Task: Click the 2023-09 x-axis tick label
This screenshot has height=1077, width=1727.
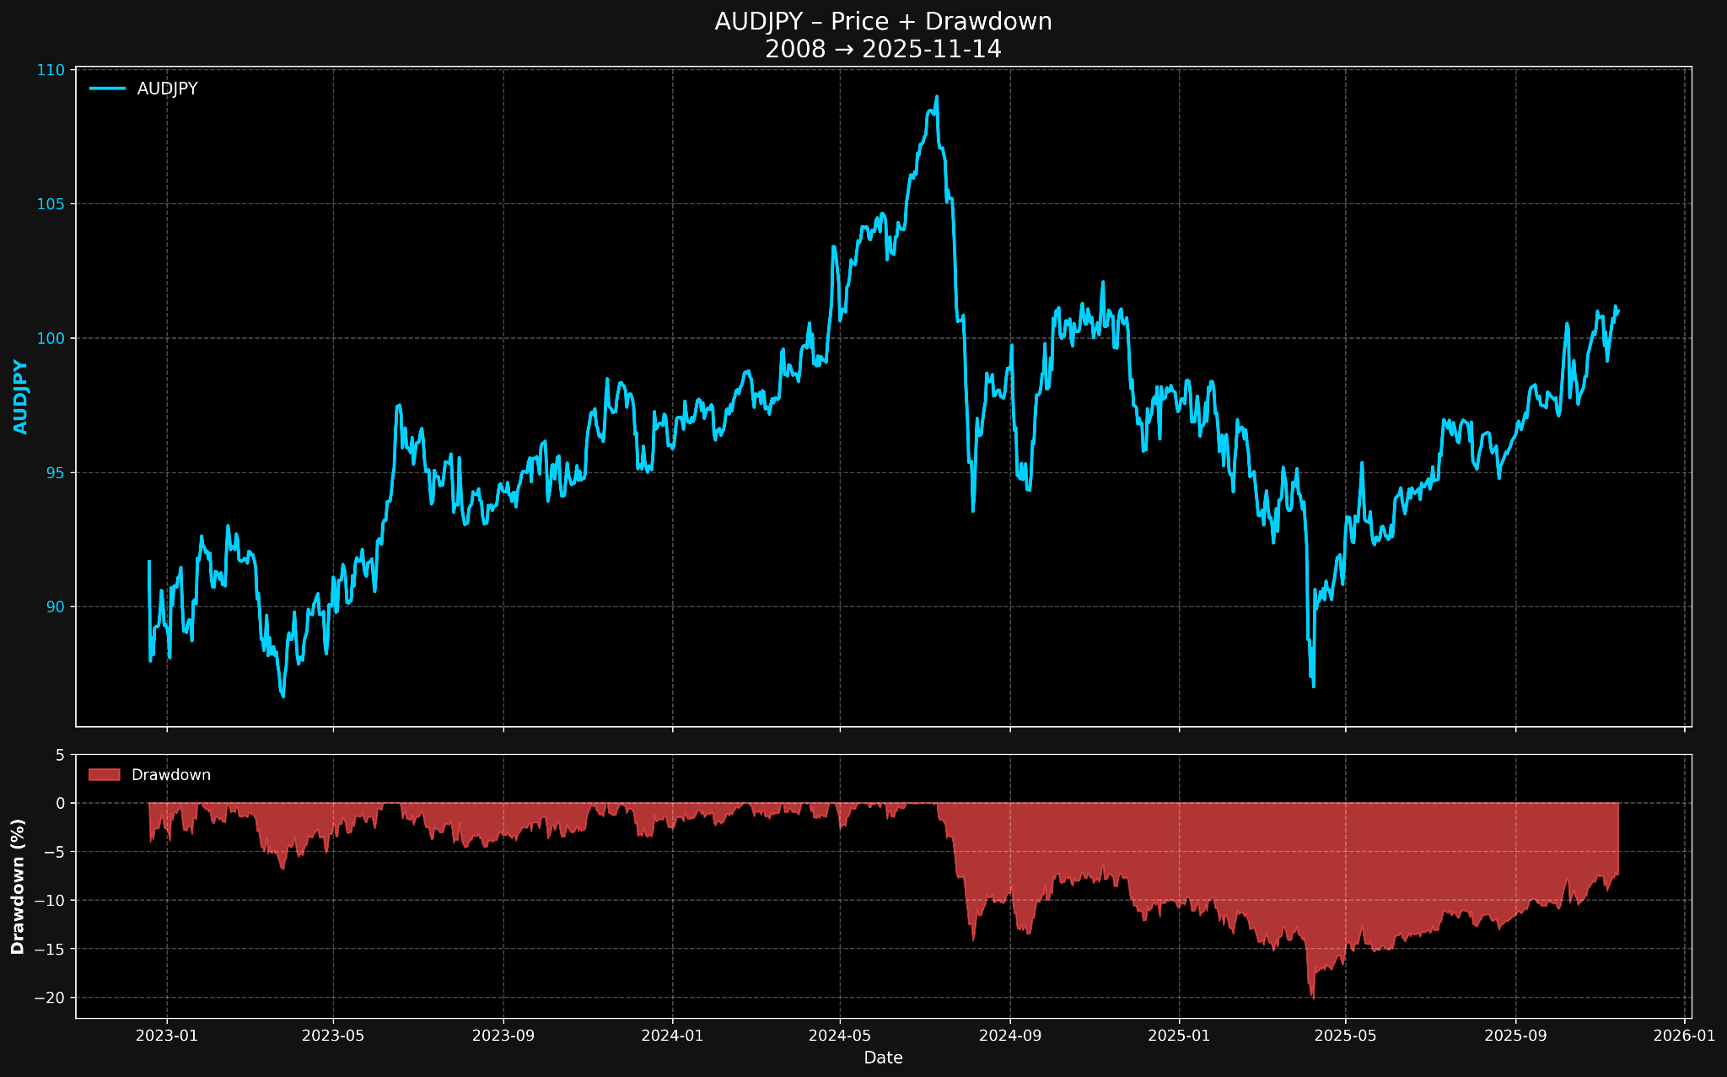Action: point(503,1037)
